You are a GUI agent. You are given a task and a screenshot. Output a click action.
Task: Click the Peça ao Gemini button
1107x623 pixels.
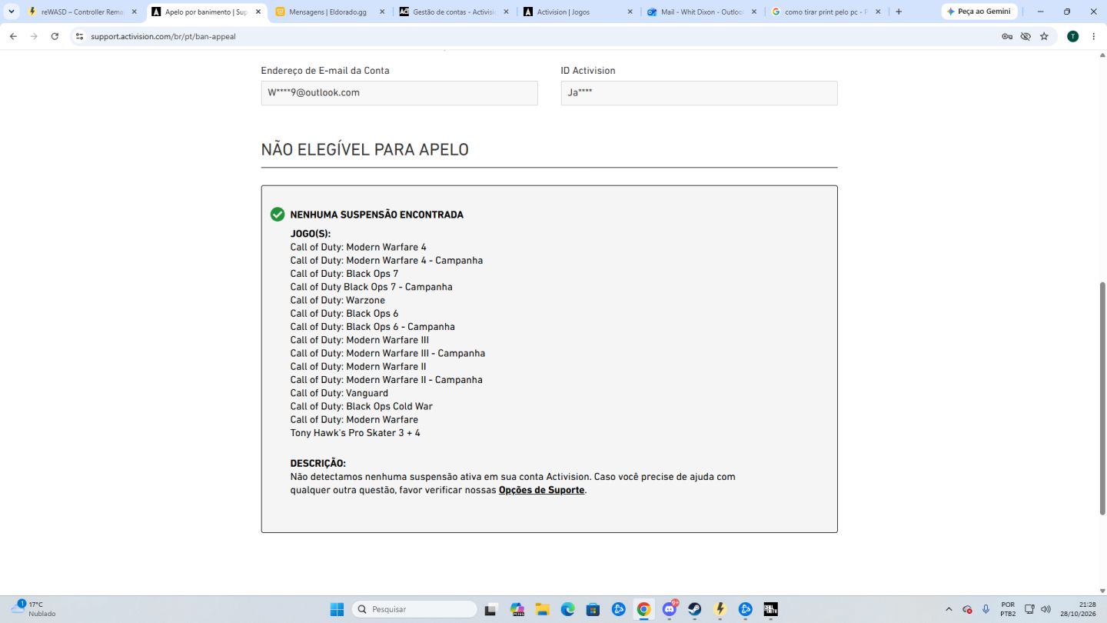979,12
